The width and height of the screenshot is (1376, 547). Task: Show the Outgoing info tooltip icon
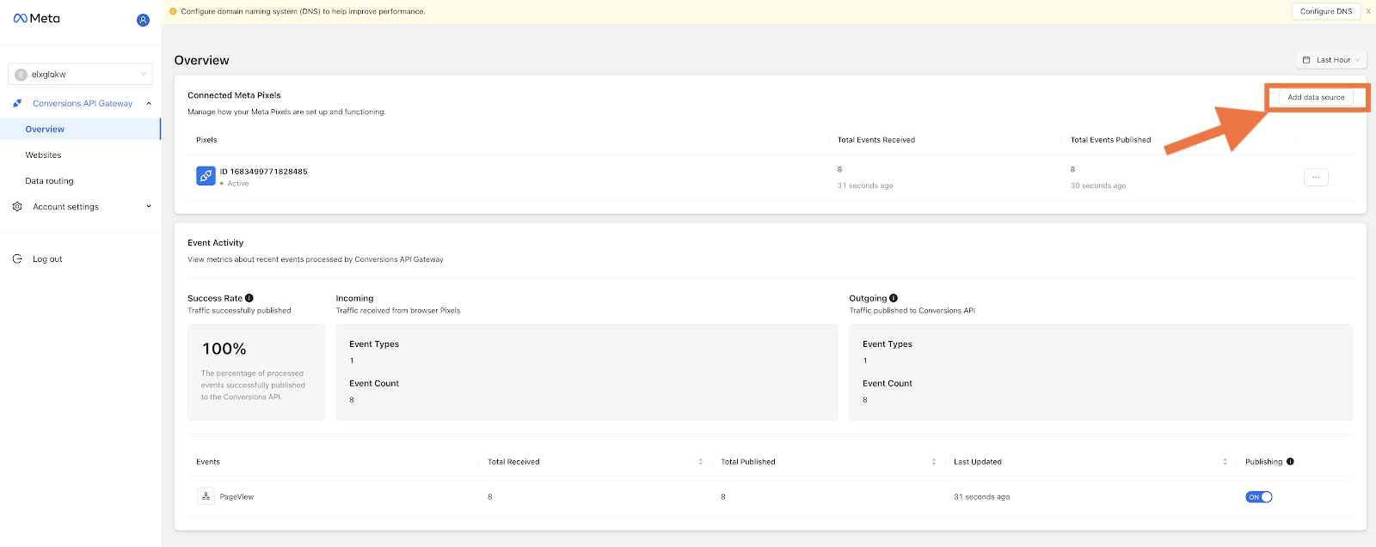tap(894, 298)
